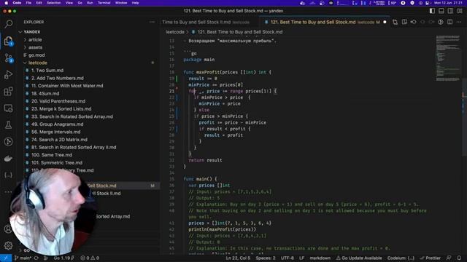Image resolution: width=467 pixels, height=262 pixels.
Task: Click the unsaved dot on the active tab
Action: [x=385, y=22]
